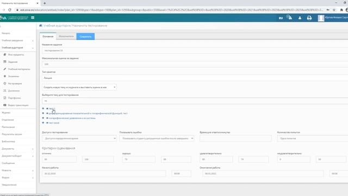Expand the «Документооборот» sidebar section

pos(17,156)
